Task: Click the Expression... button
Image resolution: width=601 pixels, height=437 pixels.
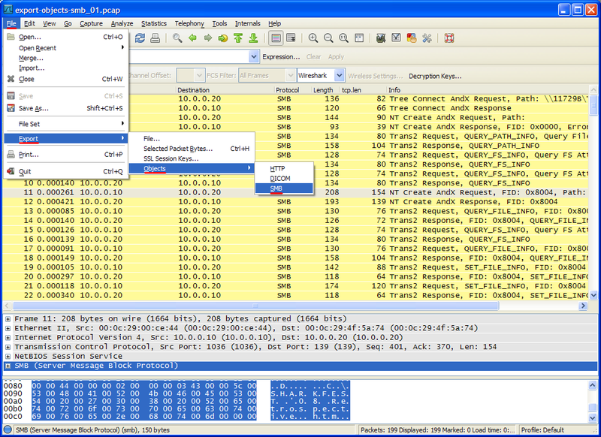Action: click(281, 56)
